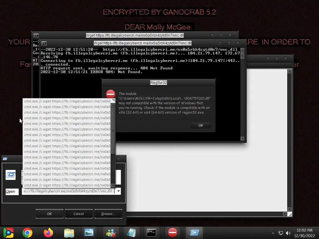This screenshot has width=319, height=239.
Task: Click OK in the Run dialog
Action: [50, 214]
